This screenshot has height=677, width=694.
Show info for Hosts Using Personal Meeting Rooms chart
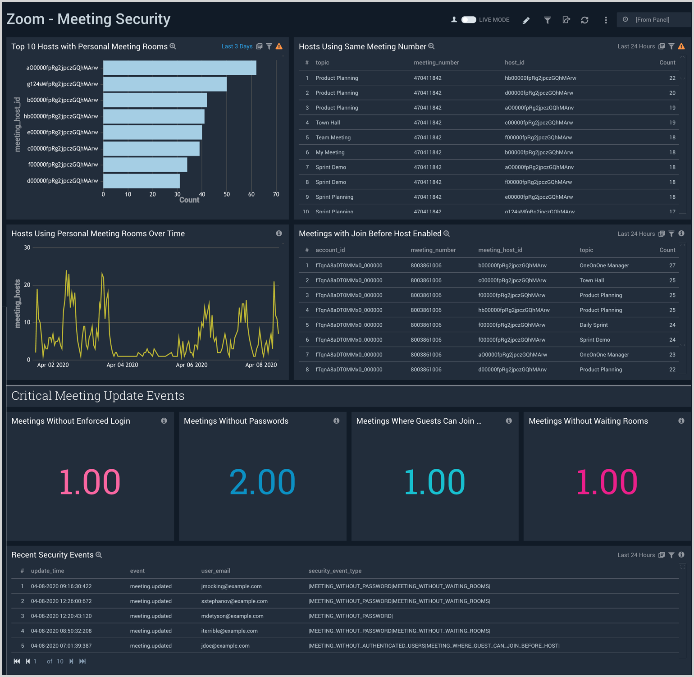[279, 233]
